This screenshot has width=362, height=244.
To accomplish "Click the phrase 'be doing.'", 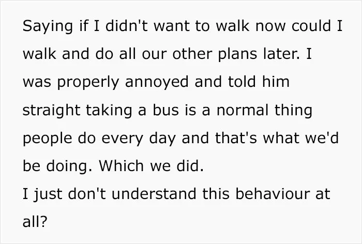I will click(x=57, y=166).
